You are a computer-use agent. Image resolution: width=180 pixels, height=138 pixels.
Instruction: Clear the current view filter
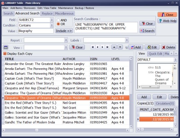click(x=77, y=47)
